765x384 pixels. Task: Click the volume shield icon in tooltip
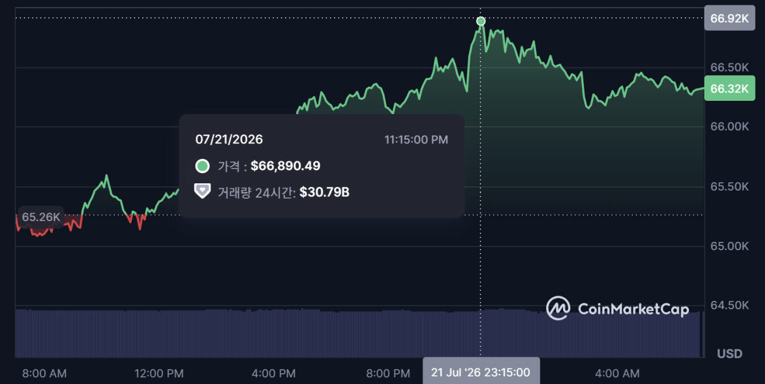tap(203, 192)
